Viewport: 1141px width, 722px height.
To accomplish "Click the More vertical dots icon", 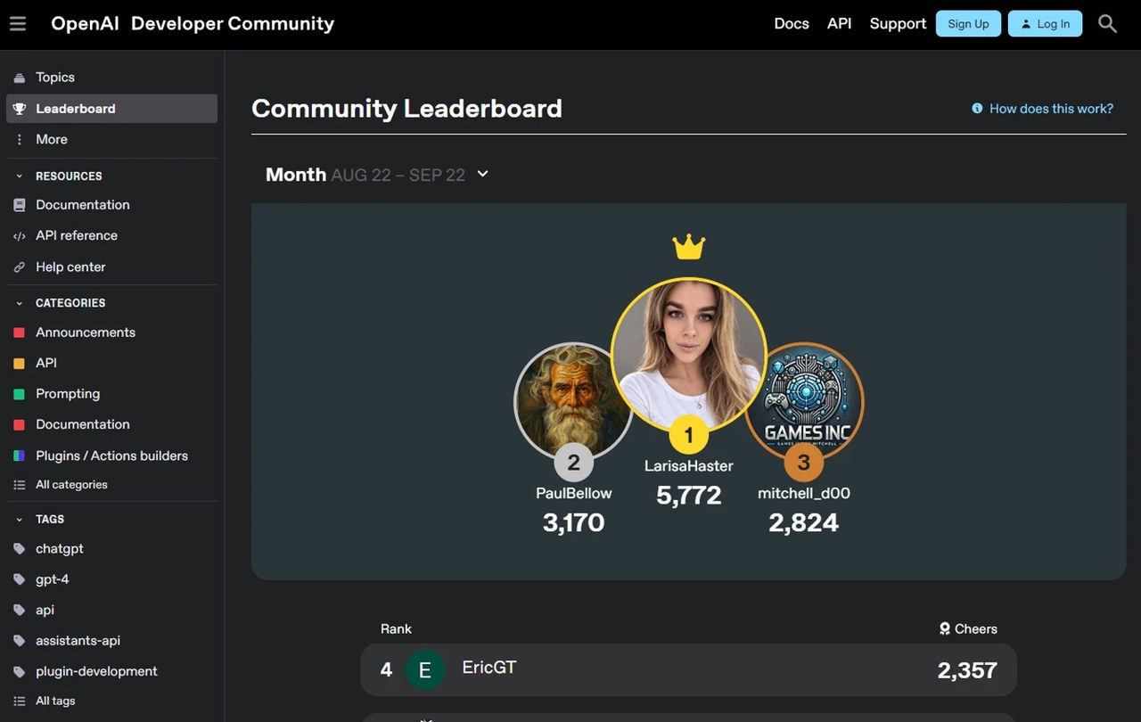I will click(20, 139).
